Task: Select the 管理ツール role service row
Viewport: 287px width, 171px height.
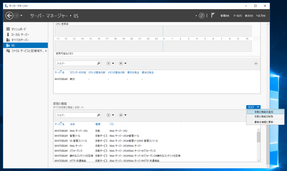Action: click(155, 136)
